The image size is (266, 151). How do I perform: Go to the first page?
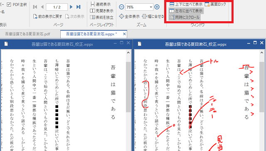(35, 7)
